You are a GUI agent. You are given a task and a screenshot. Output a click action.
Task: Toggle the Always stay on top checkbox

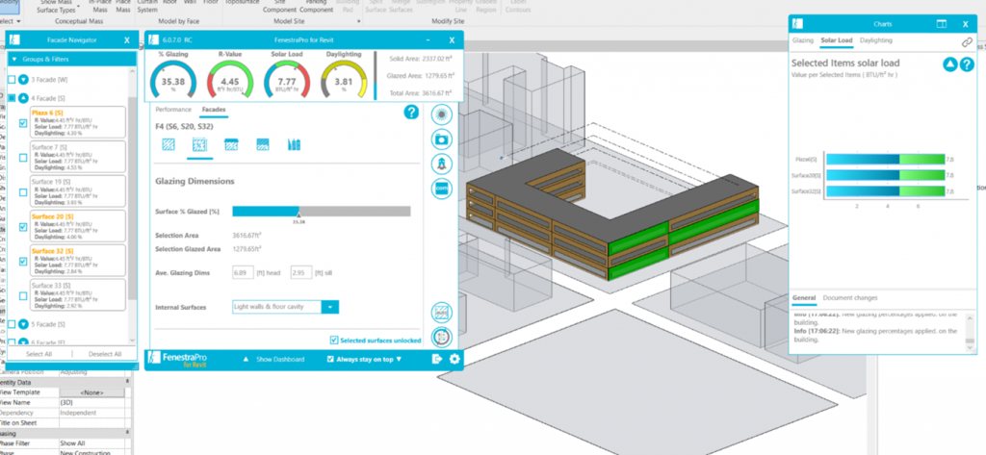coord(331,359)
